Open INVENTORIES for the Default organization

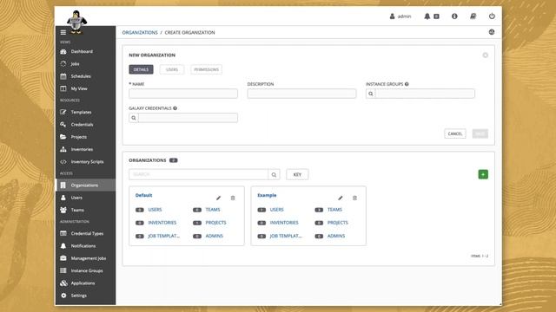162,223
